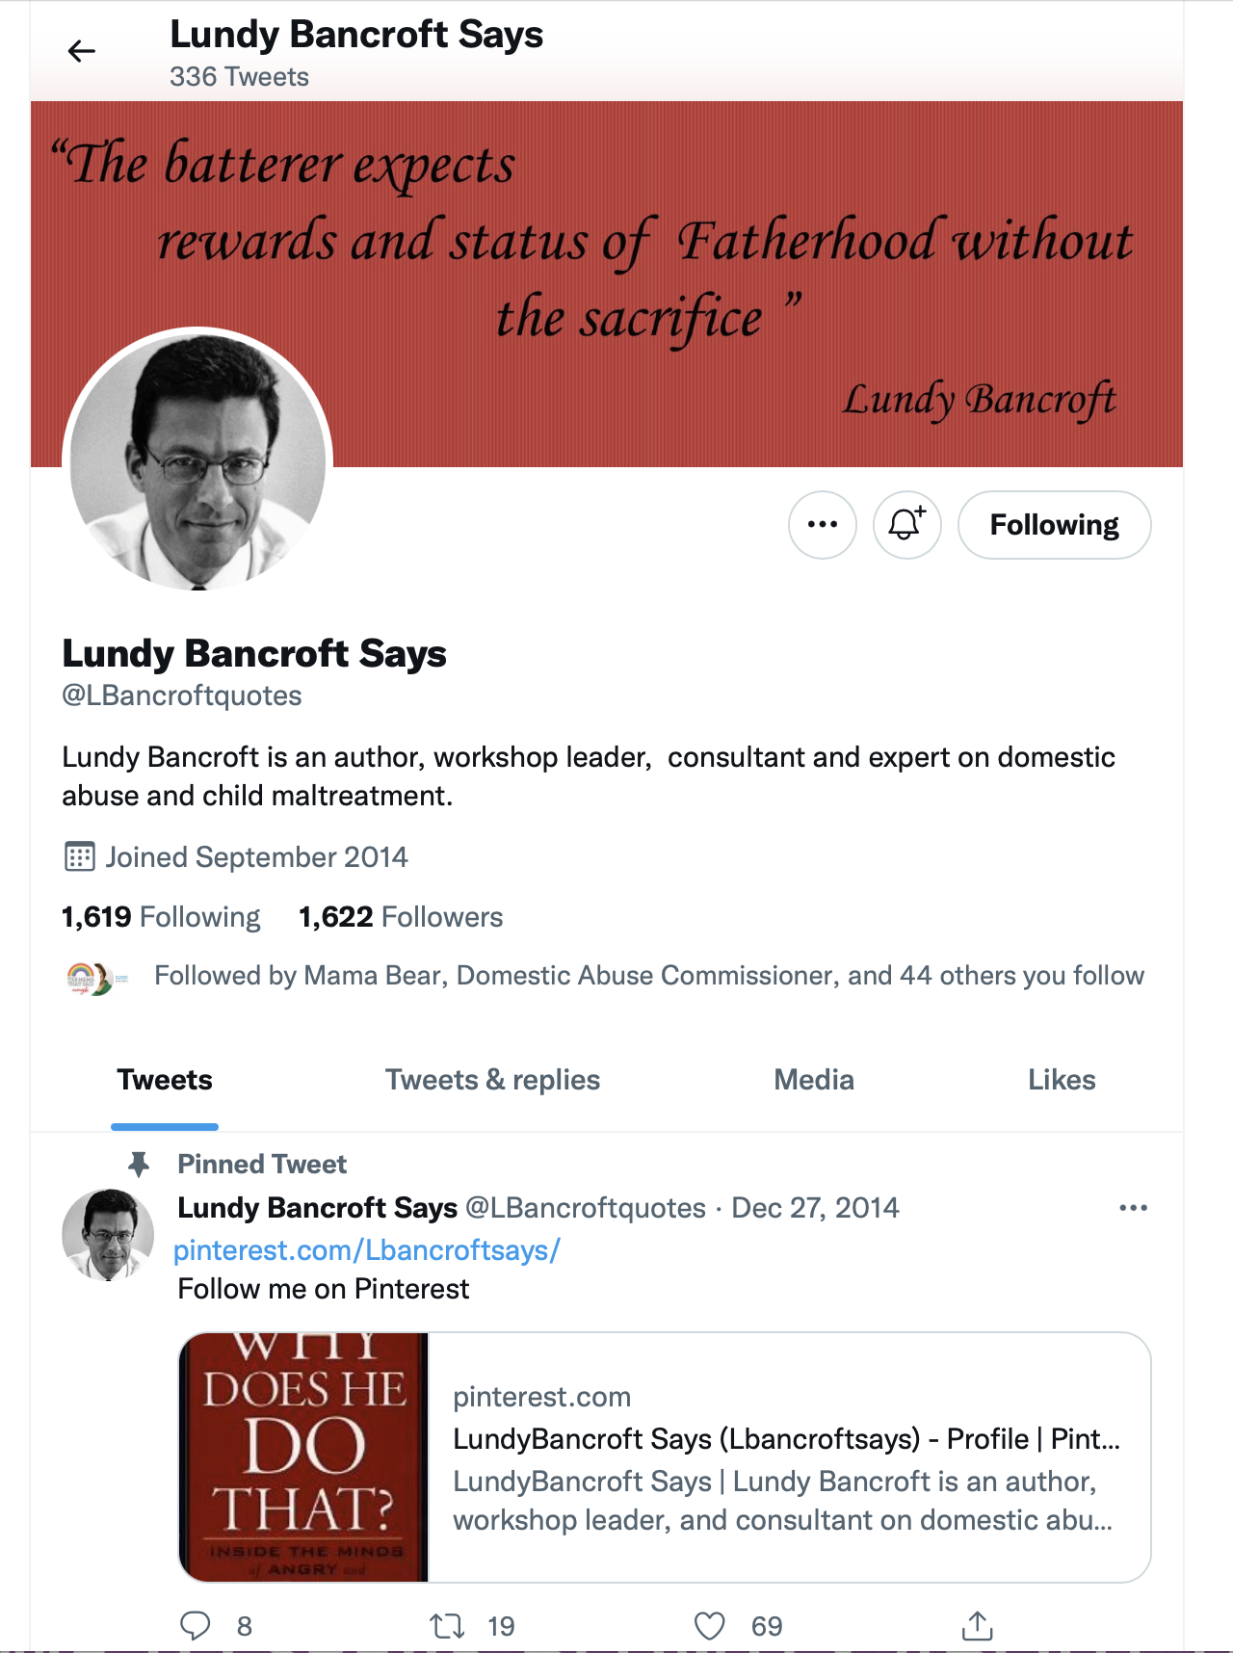Switch to the Media tab
Viewport: 1233px width, 1653px height.
(814, 1080)
